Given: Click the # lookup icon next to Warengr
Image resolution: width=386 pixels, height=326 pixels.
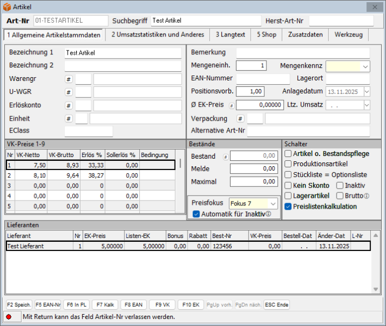Looking at the screenshot, I should [x=69, y=79].
